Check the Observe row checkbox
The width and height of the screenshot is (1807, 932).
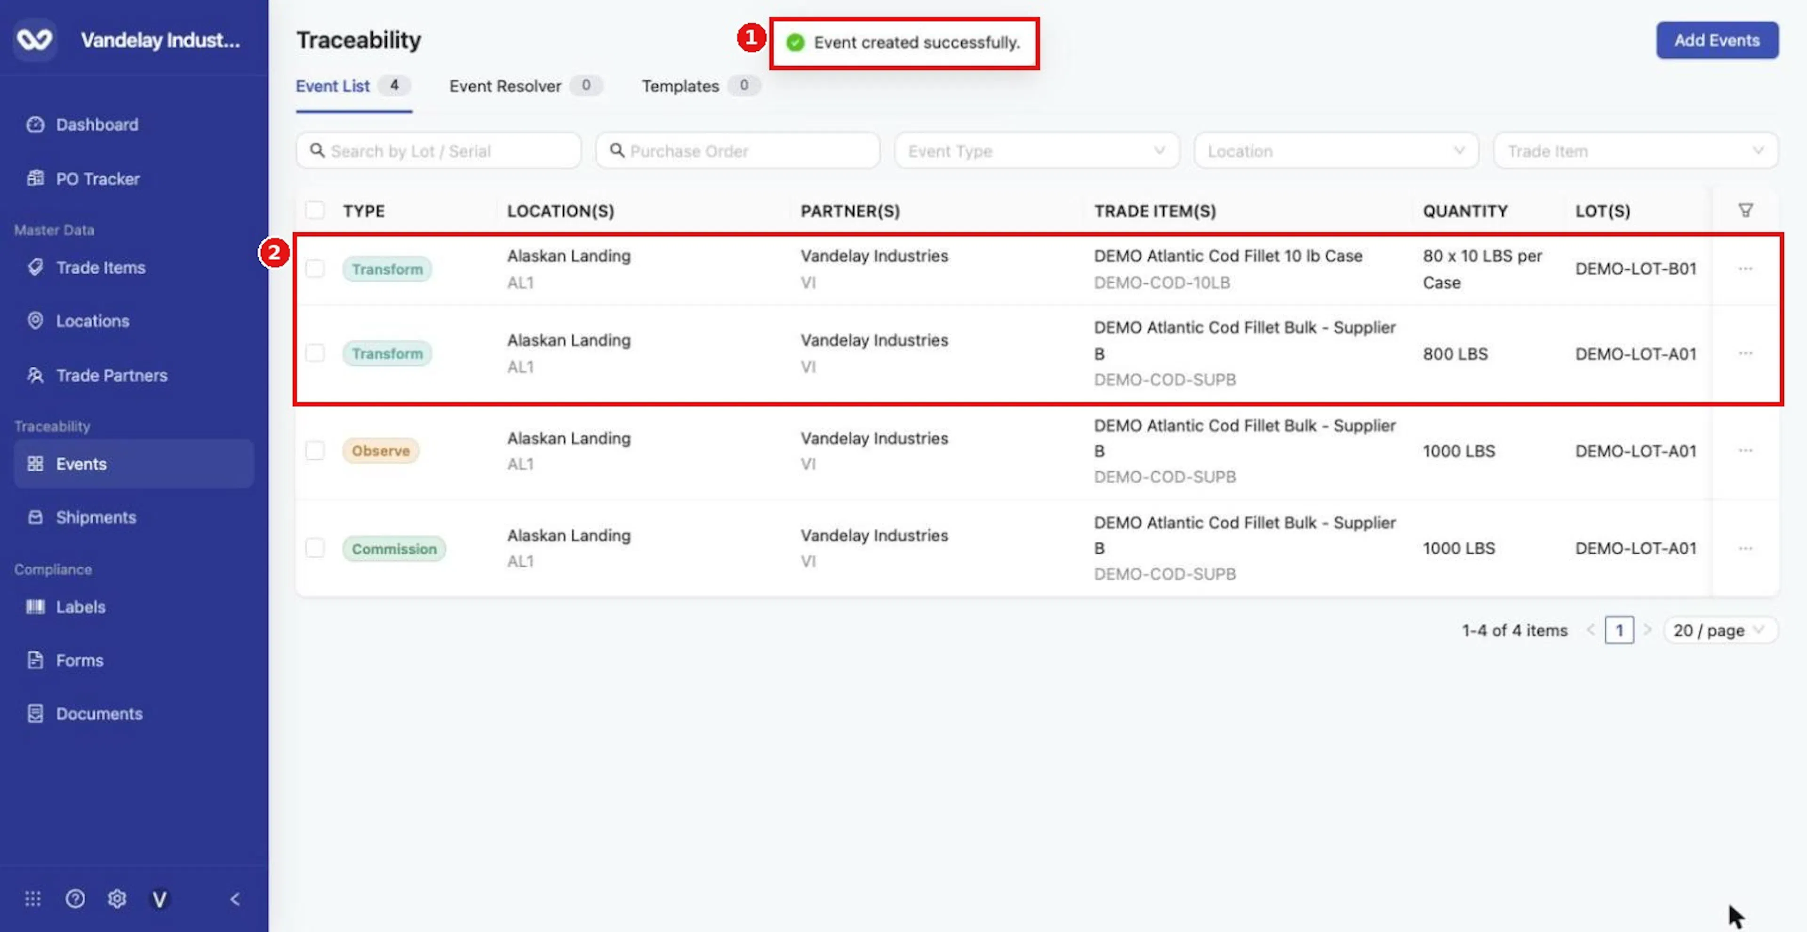pyautogui.click(x=315, y=450)
